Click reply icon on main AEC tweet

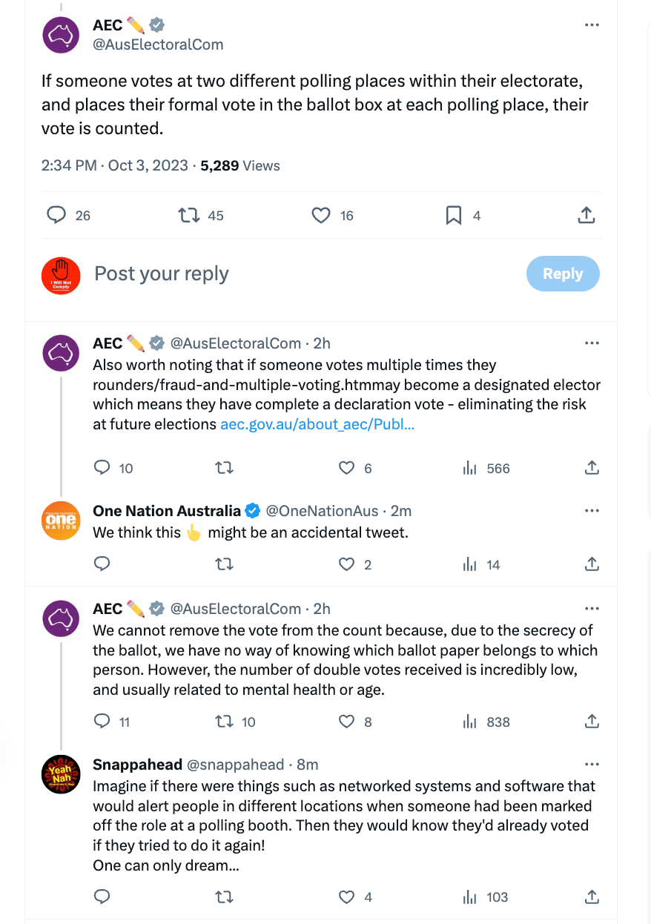click(x=57, y=215)
